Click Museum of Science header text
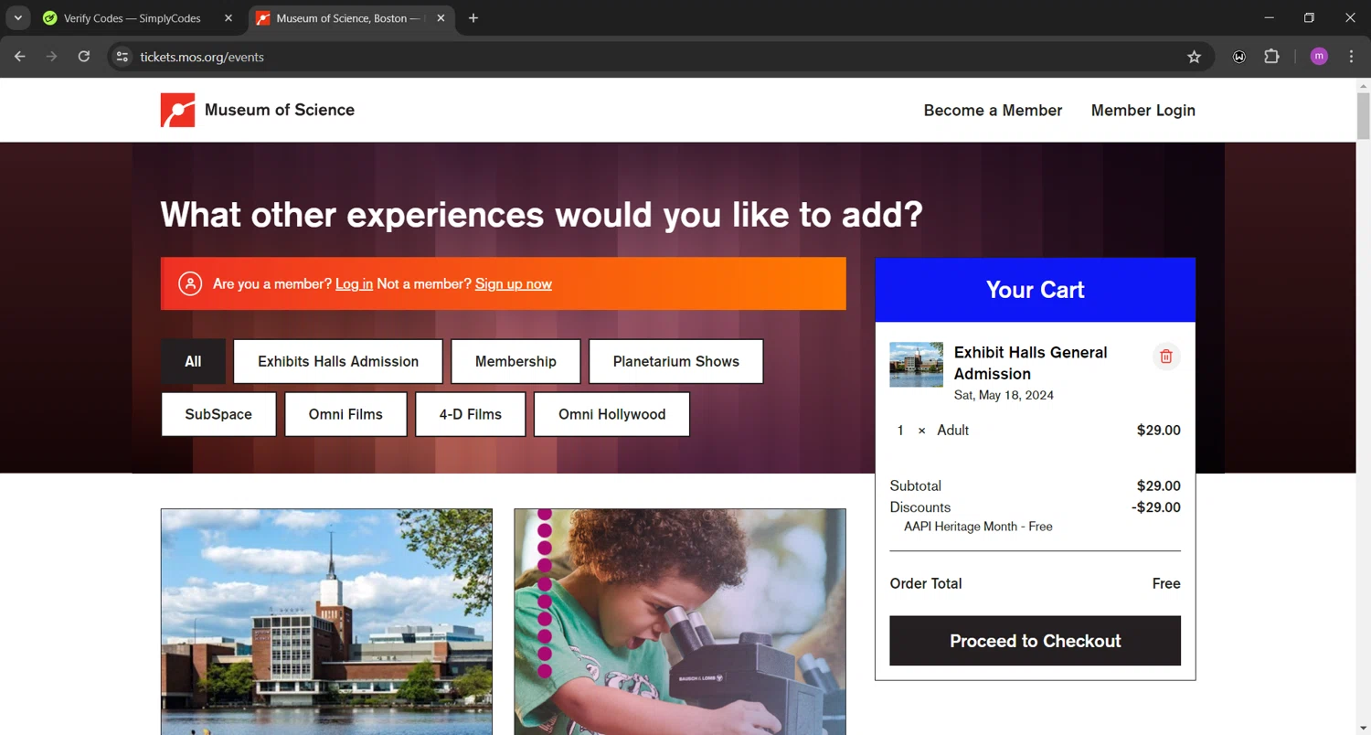This screenshot has width=1371, height=735. pyautogui.click(x=280, y=110)
